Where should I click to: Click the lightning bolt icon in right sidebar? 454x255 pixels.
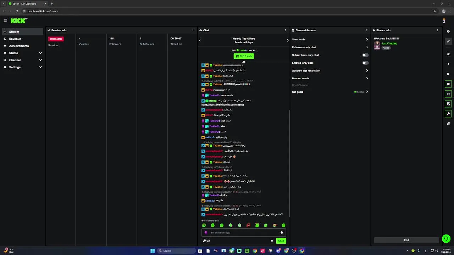(x=448, y=64)
